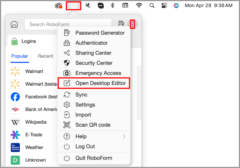Go to RoboForm home icon
This screenshot has width=240, height=168.
(x=14, y=24)
